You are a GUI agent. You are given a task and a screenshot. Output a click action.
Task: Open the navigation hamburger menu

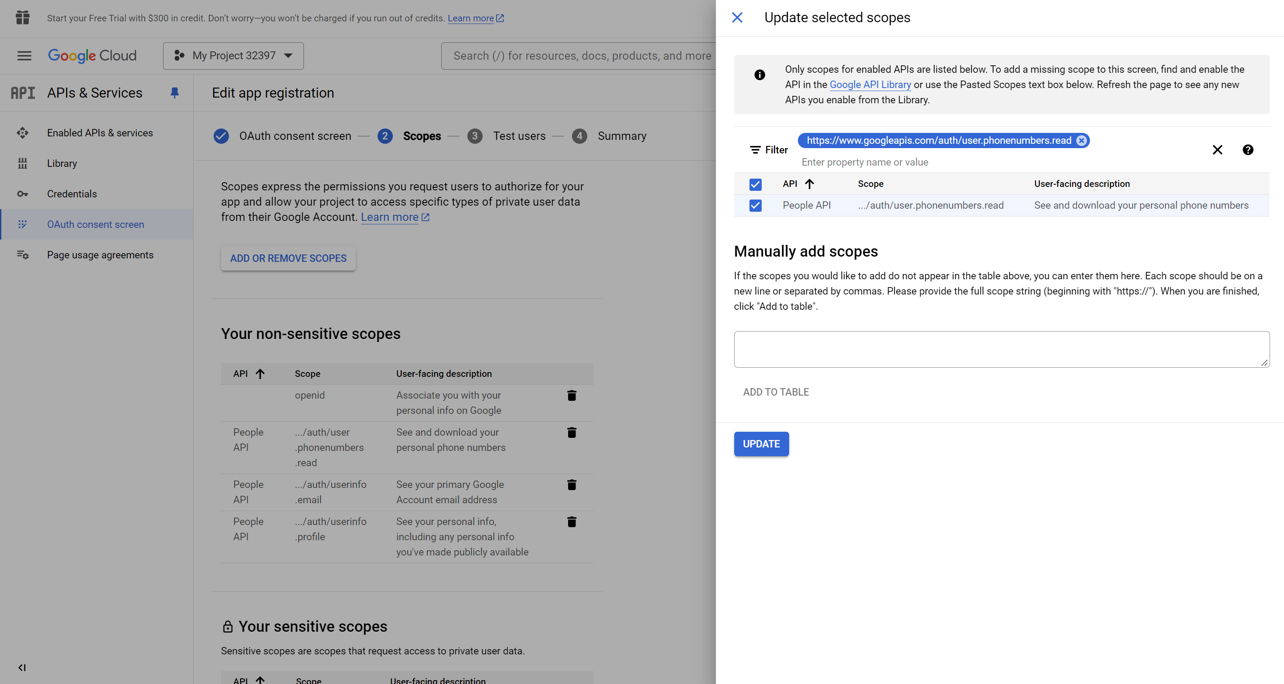(24, 56)
